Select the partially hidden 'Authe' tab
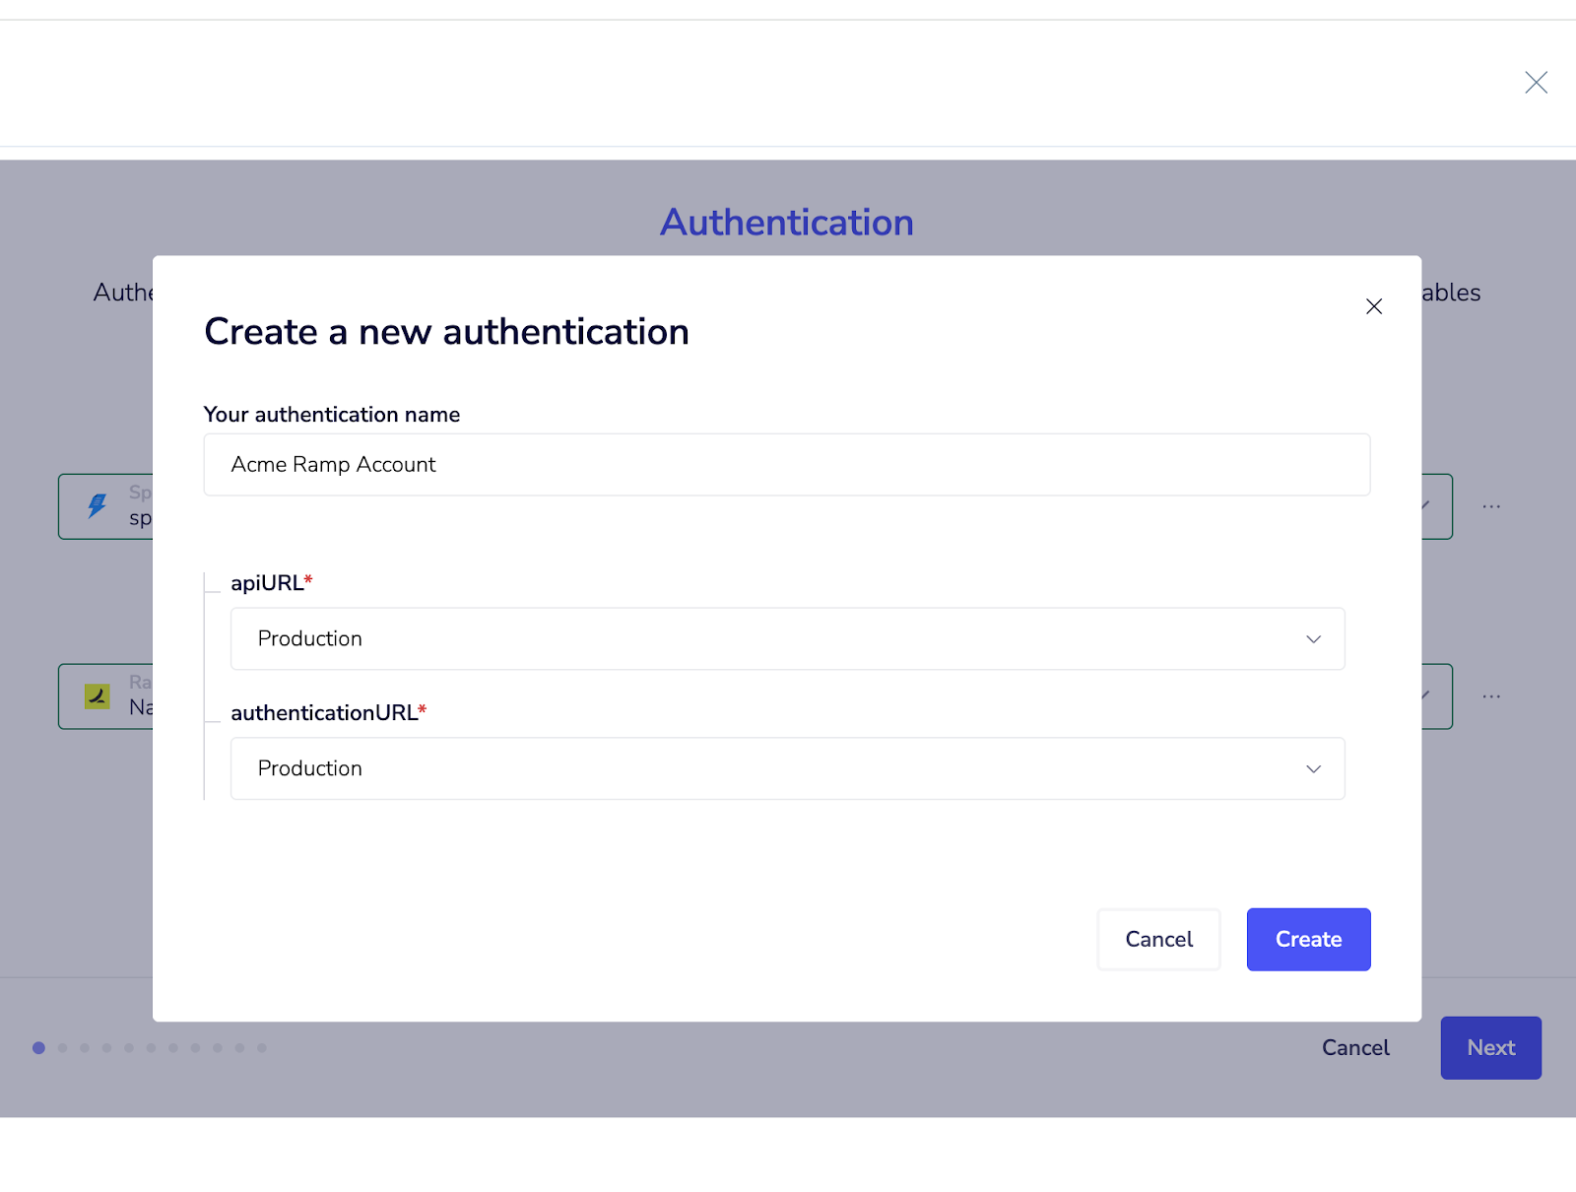 pos(123,293)
